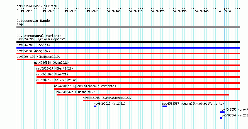
Task: Open the nsv1067551 (Coe2014) label
Action: point(33,45)
